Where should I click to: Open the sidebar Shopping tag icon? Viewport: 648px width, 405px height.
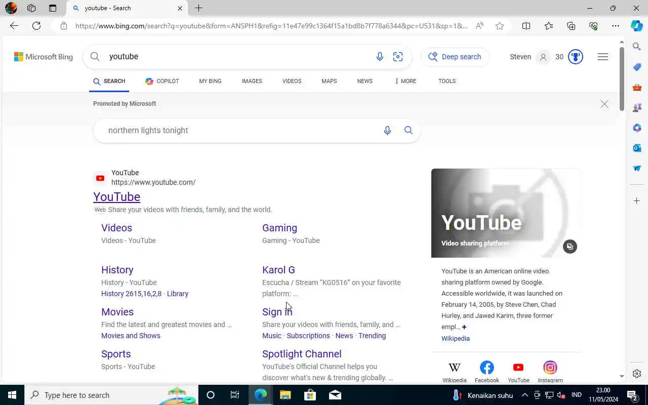point(637,67)
